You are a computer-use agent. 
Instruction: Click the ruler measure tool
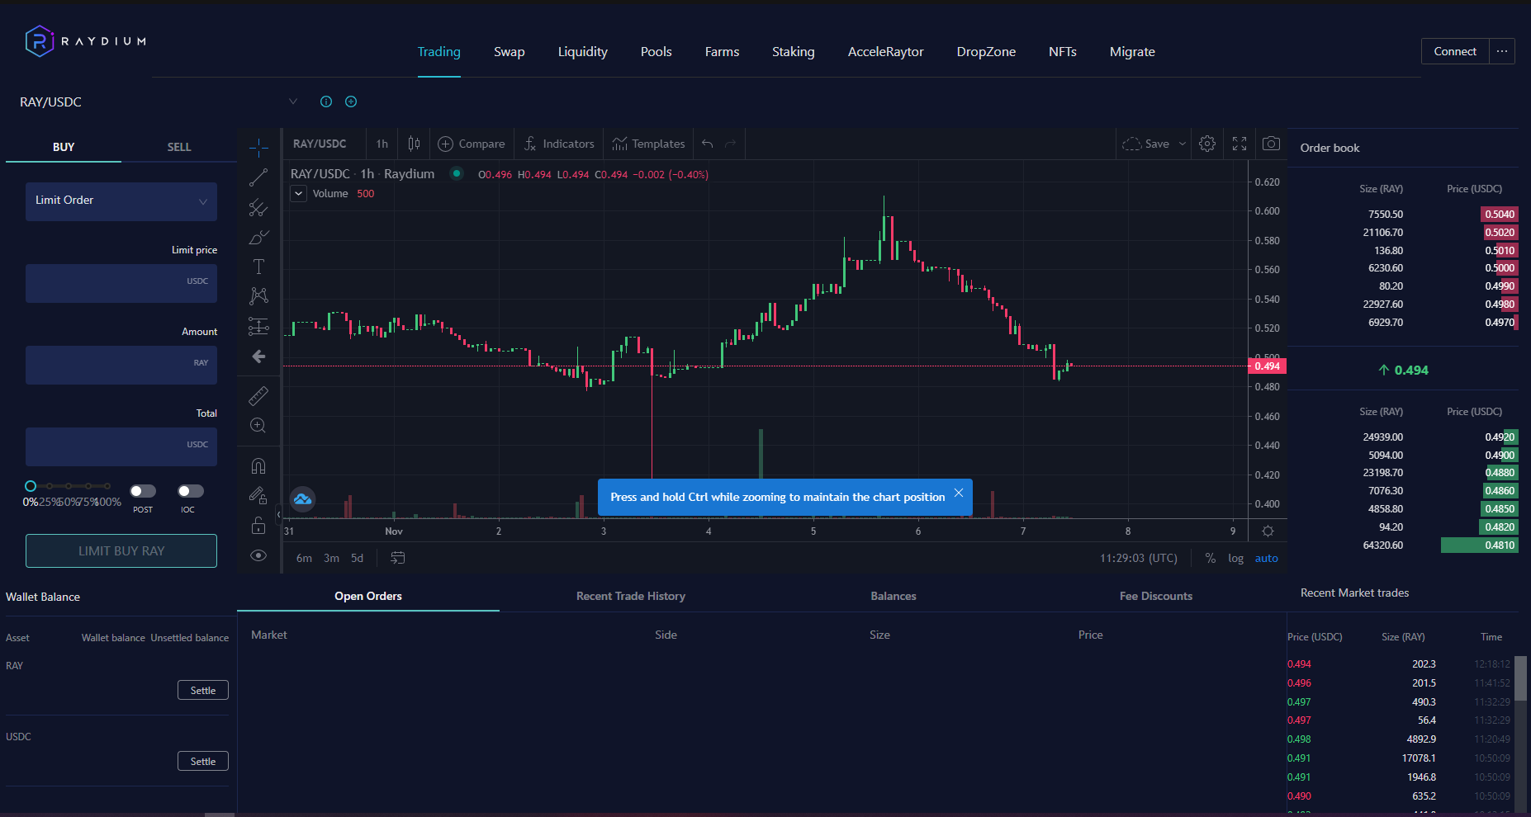258,396
